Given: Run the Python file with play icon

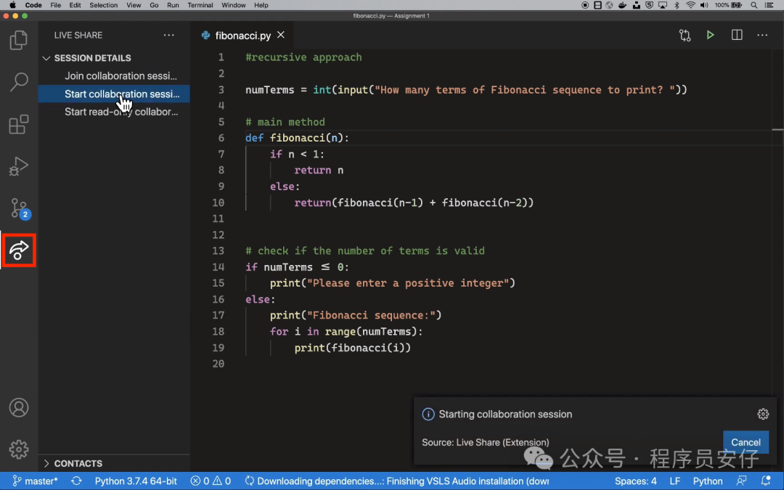Looking at the screenshot, I should (710, 35).
